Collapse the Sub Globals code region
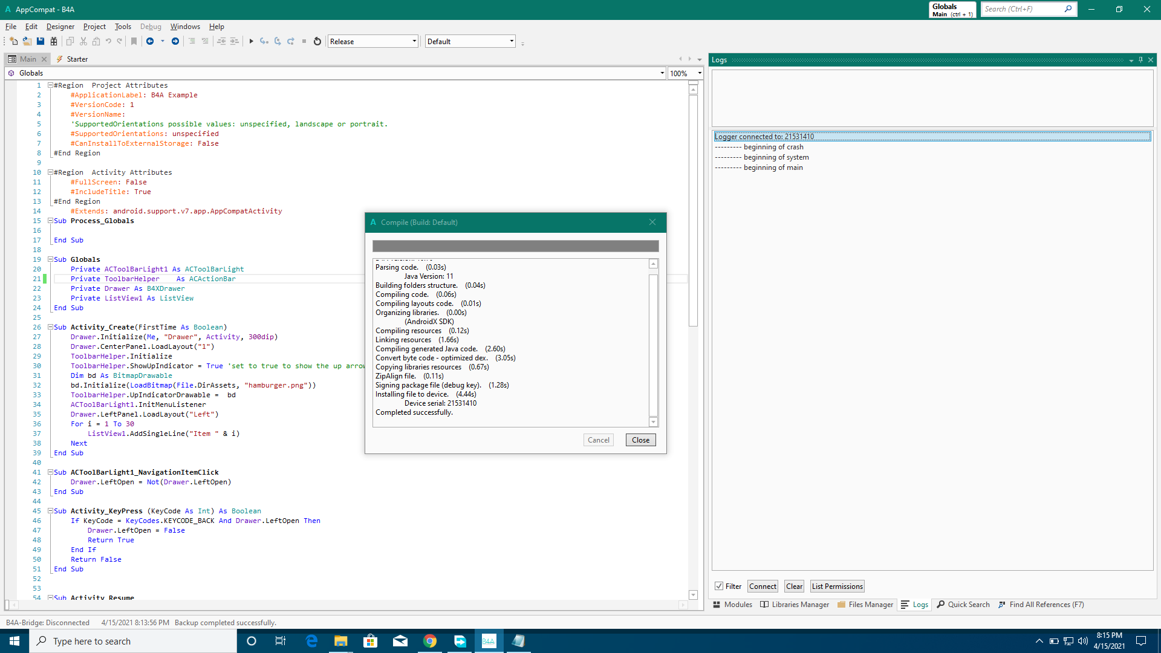 point(51,259)
